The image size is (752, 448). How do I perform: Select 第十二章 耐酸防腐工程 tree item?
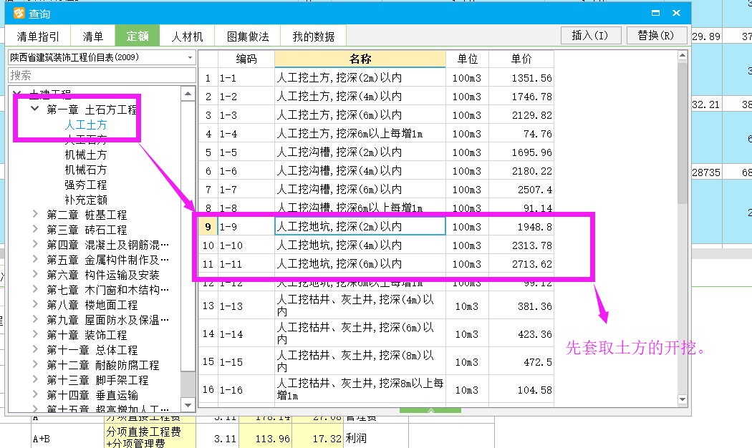[x=102, y=365]
